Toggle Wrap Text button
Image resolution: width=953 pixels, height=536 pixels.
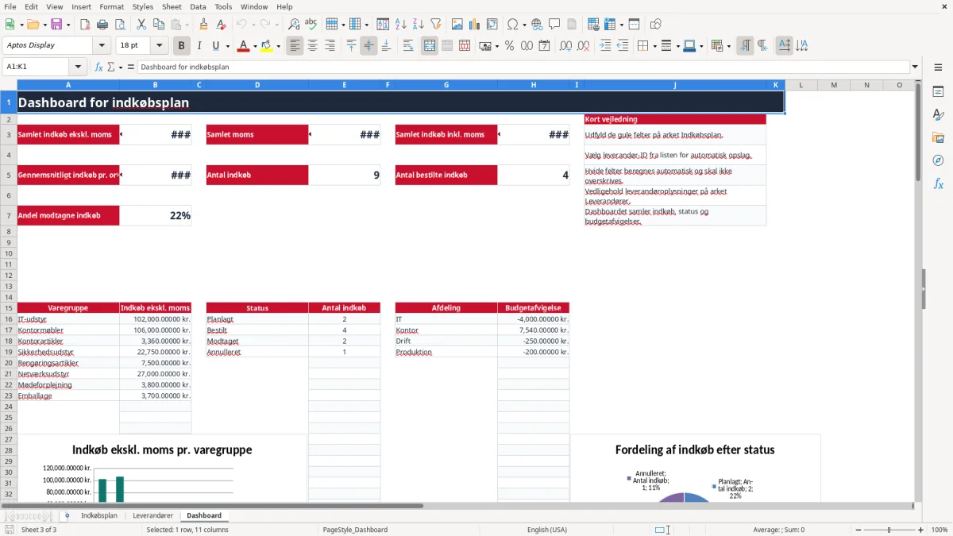point(407,46)
